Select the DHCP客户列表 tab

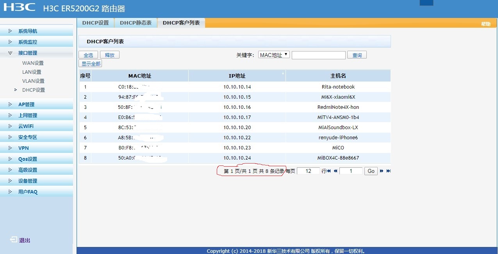[181, 23]
